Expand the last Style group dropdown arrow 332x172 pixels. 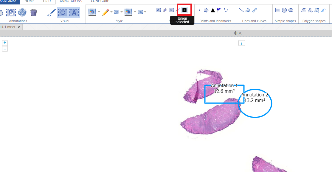(145, 12)
